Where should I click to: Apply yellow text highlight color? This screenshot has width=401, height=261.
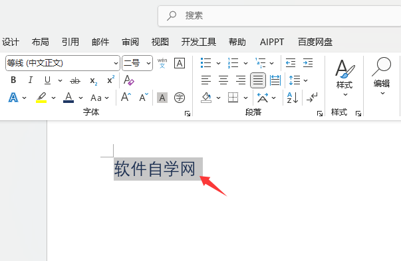pos(41,98)
